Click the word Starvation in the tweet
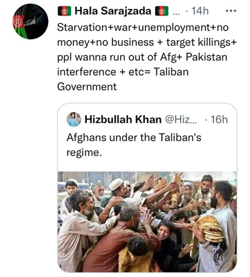 82,28
